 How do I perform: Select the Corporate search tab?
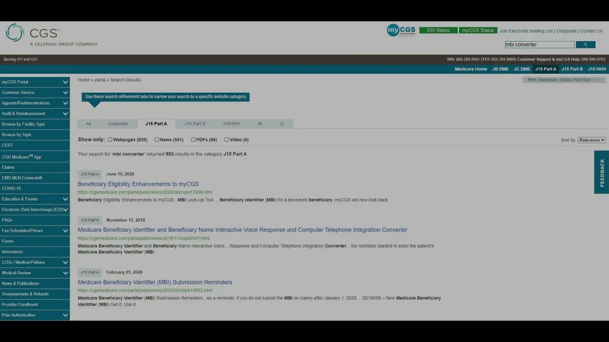118,124
